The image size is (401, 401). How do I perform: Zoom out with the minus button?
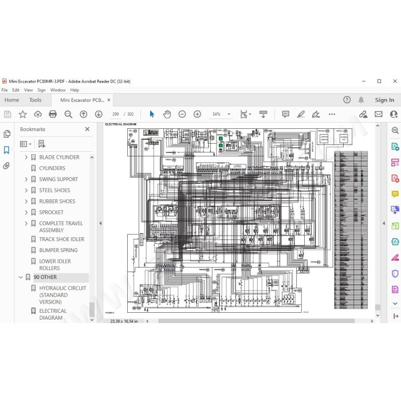coord(182,114)
